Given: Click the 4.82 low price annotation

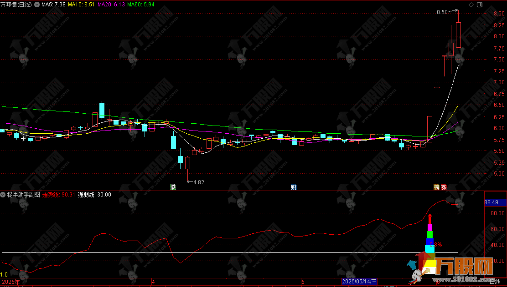Looking at the screenshot, I should [199, 182].
